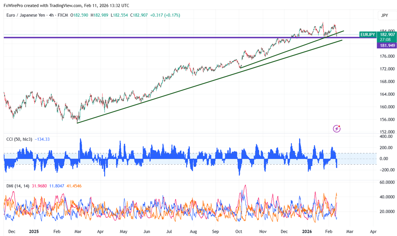Click the DMI orange value 41.4546
Viewport: 397px width, 236px height.
coord(74,186)
